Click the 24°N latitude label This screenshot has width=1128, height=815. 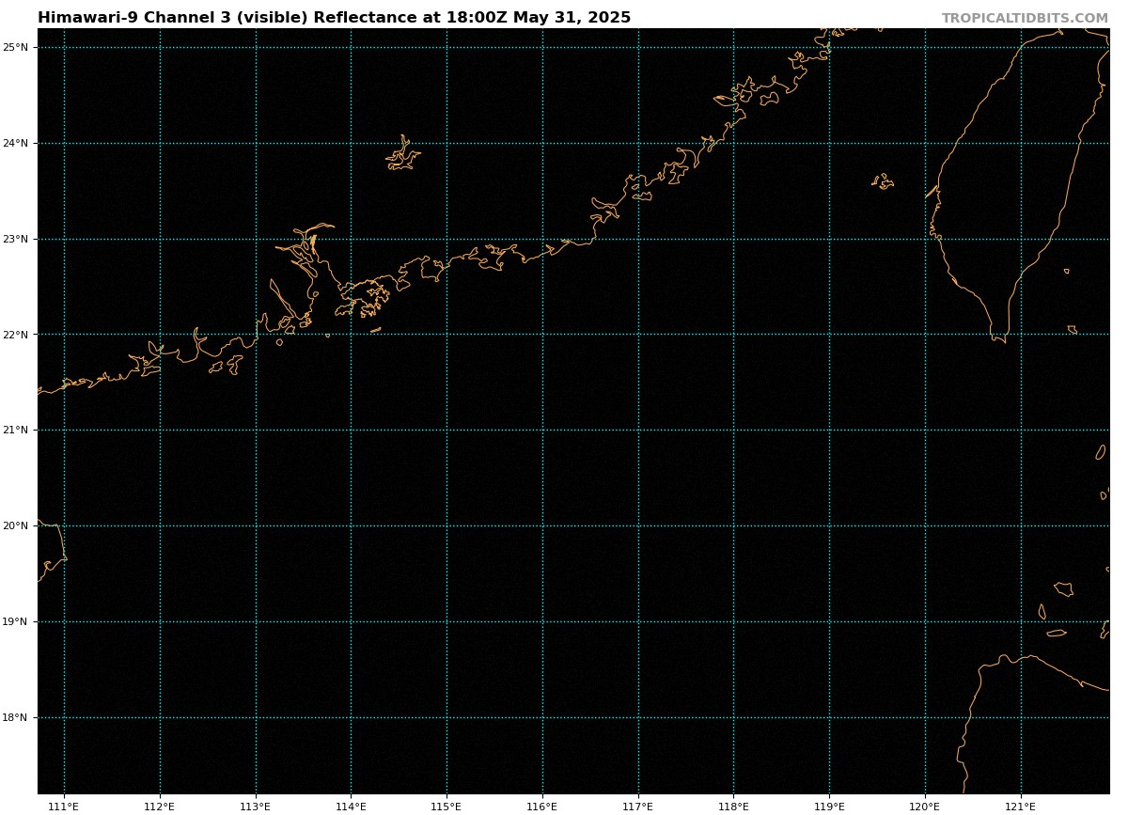(17, 144)
